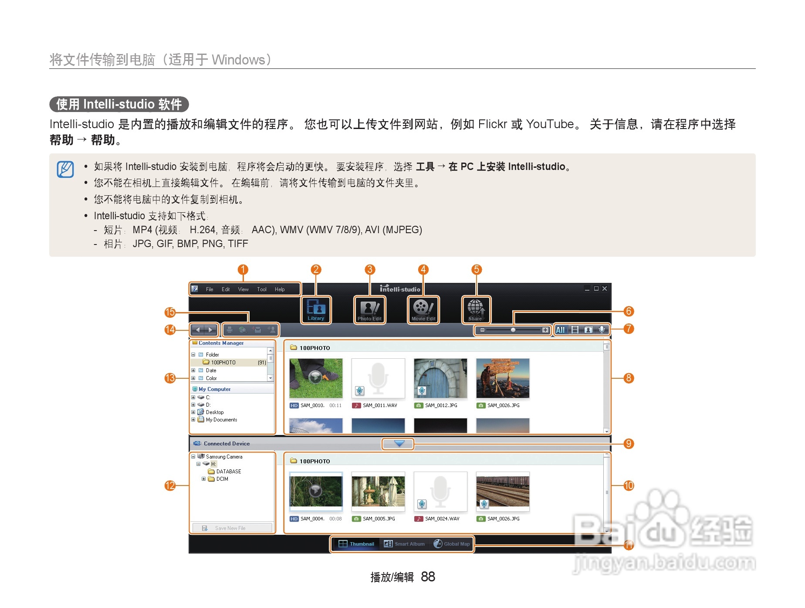Click the Intelli-studio app icon in menu bar
The width and height of the screenshot is (805, 608).
coord(195,289)
